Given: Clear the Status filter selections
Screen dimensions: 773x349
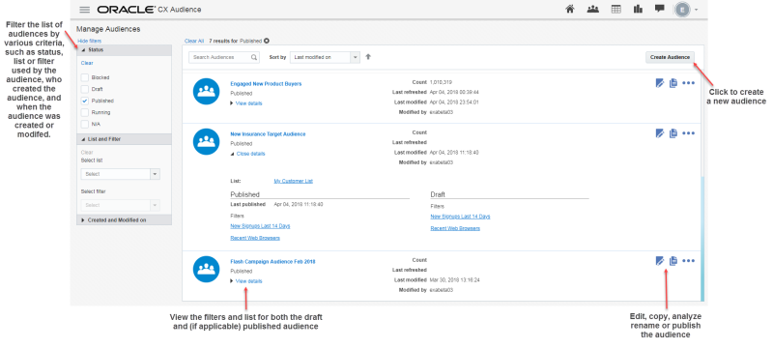Looking at the screenshot, I should (x=87, y=63).
